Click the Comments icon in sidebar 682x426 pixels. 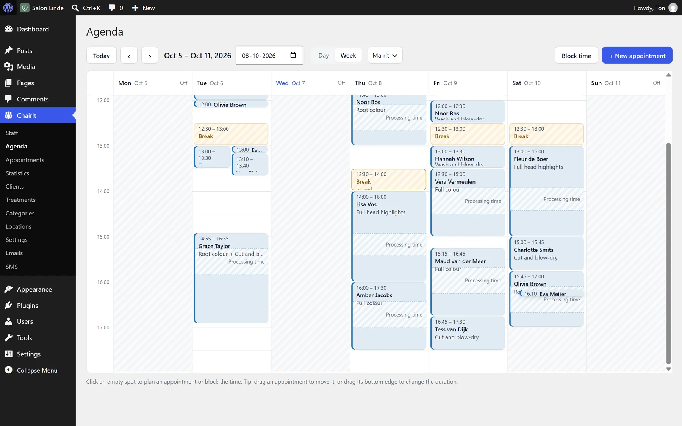[9, 99]
